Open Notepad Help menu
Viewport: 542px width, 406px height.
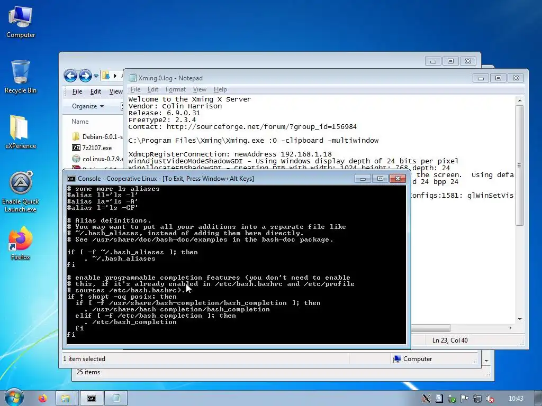tap(220, 89)
